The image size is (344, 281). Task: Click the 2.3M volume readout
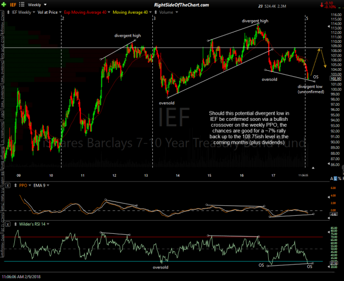(282, 7)
